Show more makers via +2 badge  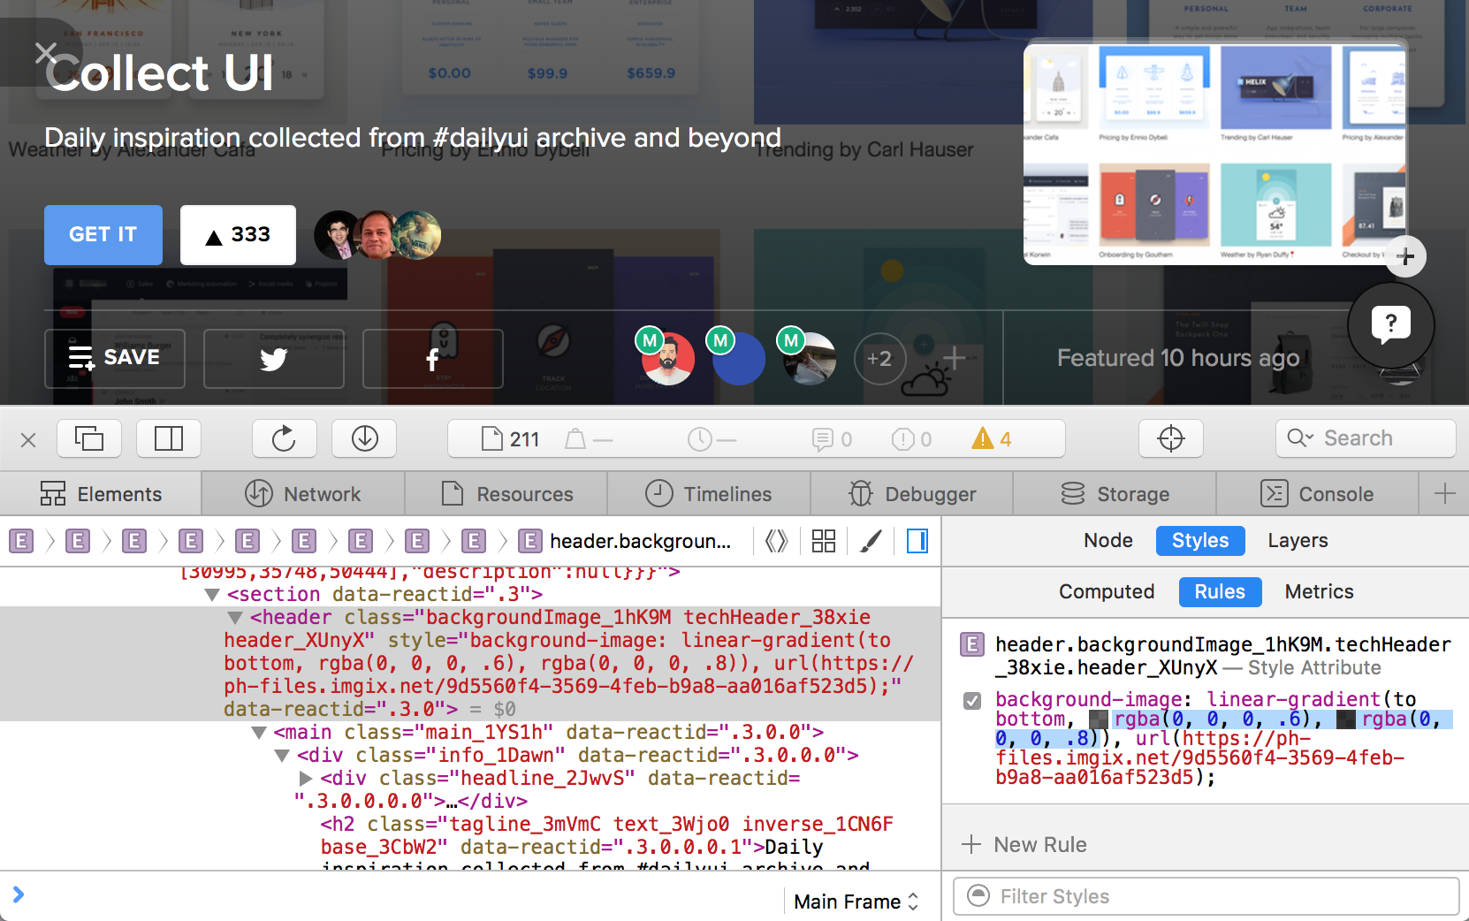point(879,359)
